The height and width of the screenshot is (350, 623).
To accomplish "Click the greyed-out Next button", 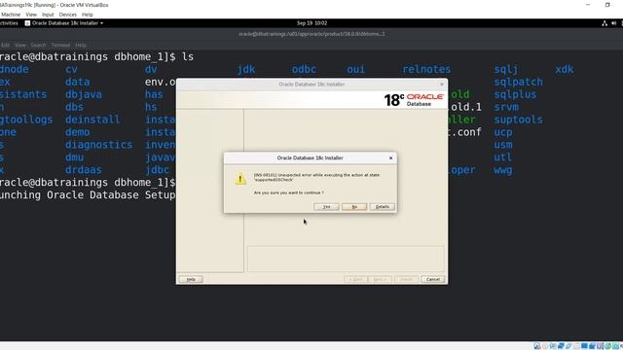I will pos(380,279).
